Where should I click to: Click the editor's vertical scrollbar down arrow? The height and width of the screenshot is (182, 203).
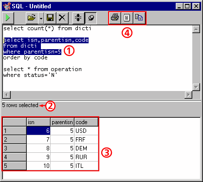click(x=196, y=87)
